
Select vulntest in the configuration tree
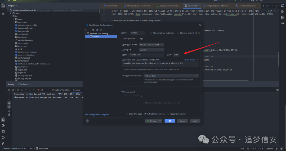pyautogui.click(x=101, y=36)
